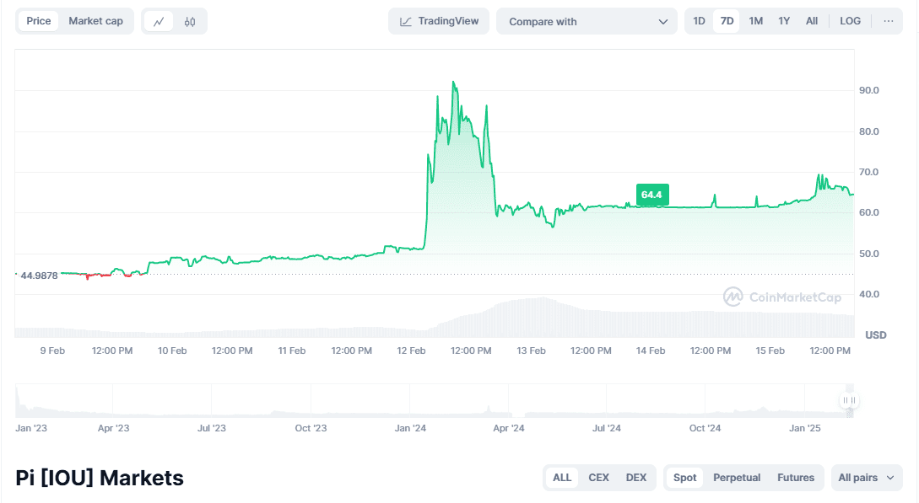Click the 9 Feb date label

point(52,350)
